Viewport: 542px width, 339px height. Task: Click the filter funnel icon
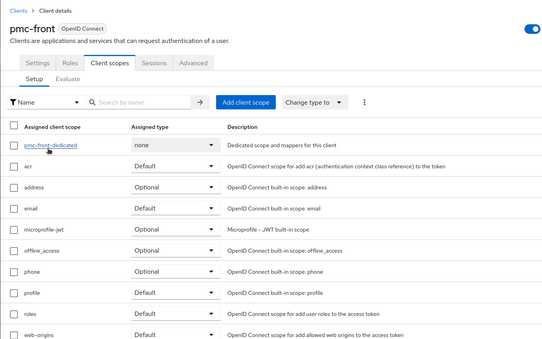pos(13,102)
